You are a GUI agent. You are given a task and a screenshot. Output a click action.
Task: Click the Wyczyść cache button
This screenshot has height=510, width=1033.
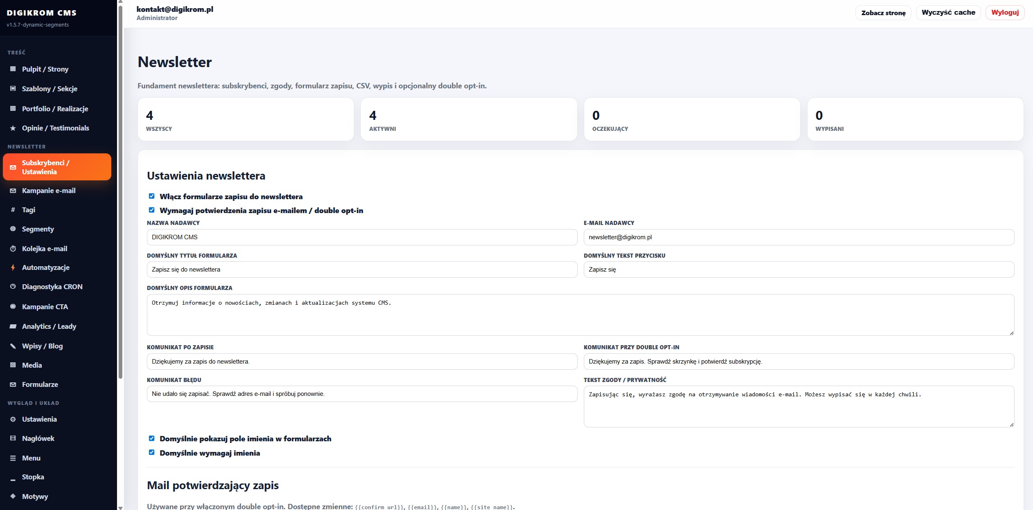(x=948, y=13)
